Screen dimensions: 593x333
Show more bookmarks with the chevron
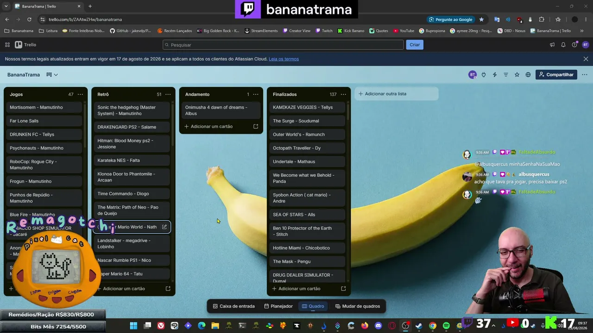[582, 31]
